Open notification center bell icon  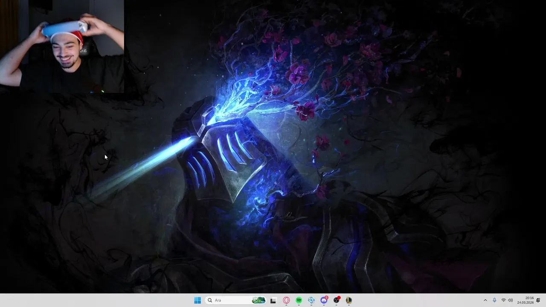(x=538, y=300)
